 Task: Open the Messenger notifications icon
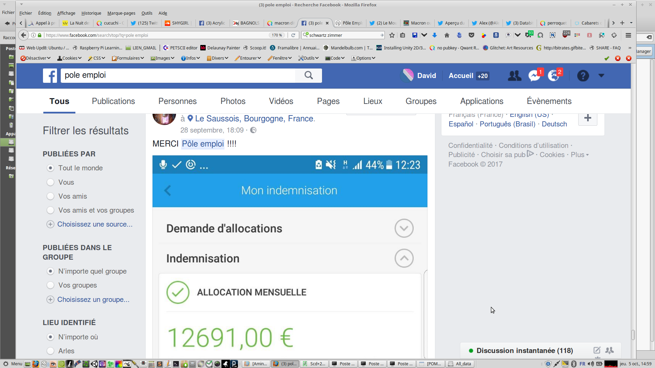(x=534, y=76)
